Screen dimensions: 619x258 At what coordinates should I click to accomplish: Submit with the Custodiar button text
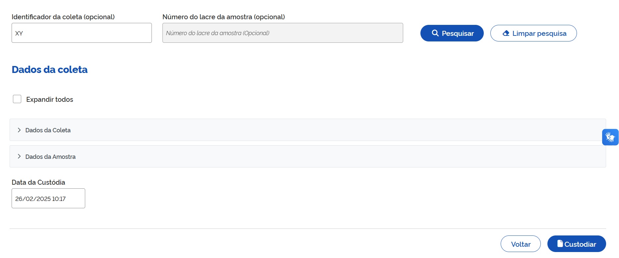point(580,244)
